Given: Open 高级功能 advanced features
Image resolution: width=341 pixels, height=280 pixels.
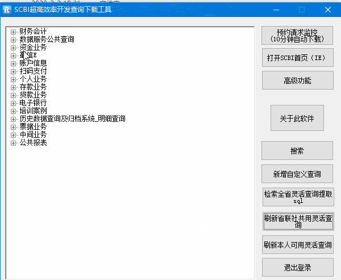Looking at the screenshot, I should click(297, 80).
